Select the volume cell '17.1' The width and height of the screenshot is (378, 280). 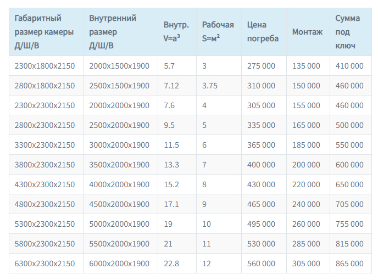[x=177, y=204]
